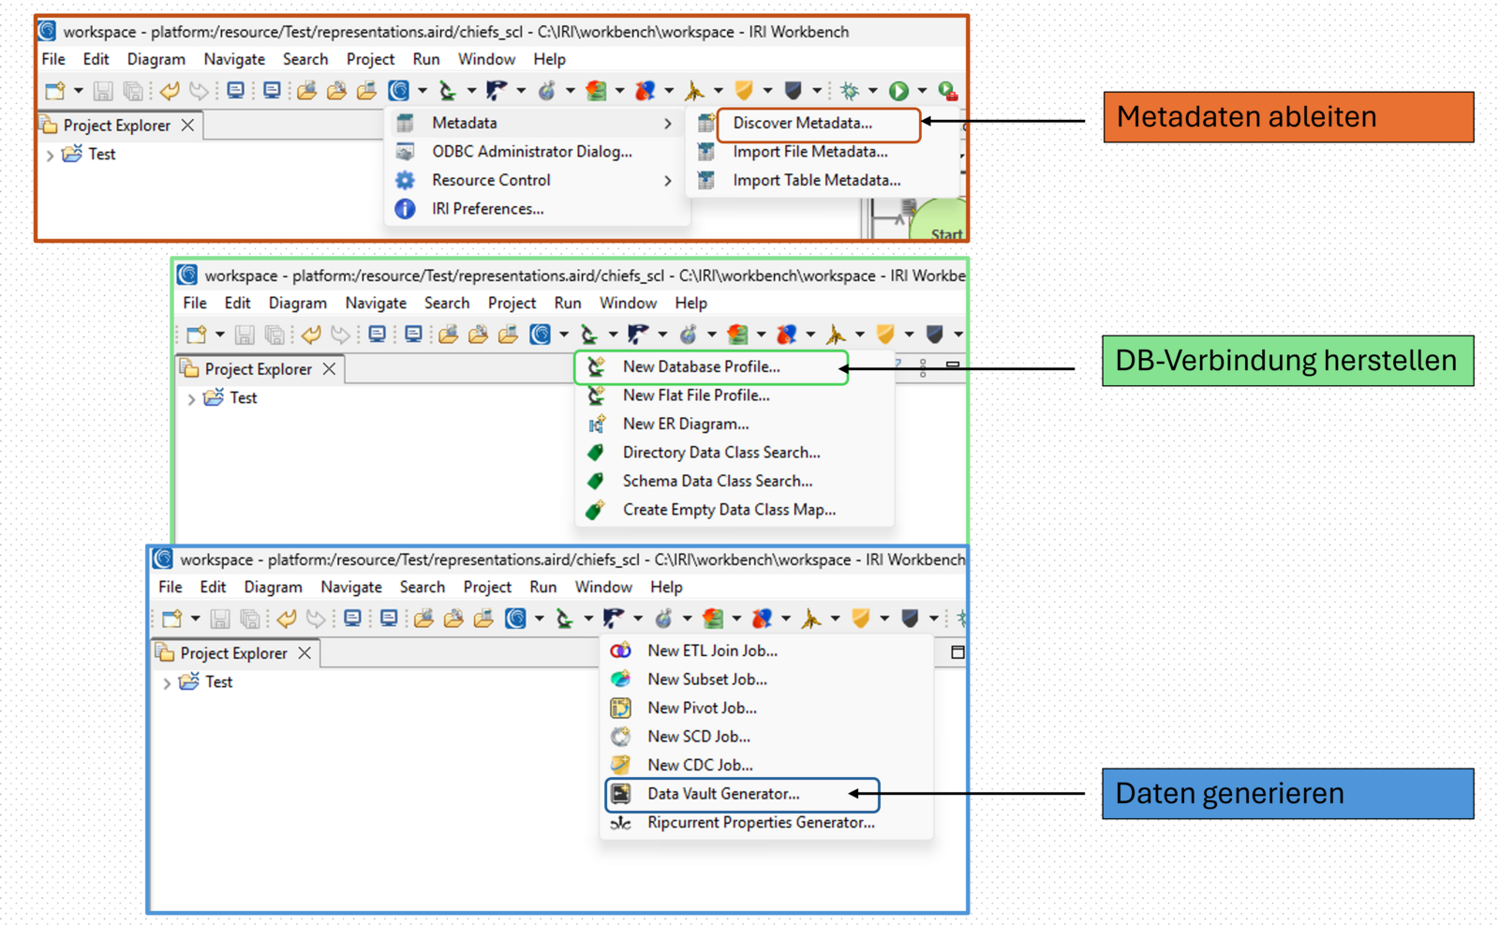Click the New wizard icon in top window toolbar
Image resolution: width=1499 pixels, height=926 pixels.
pos(55,91)
